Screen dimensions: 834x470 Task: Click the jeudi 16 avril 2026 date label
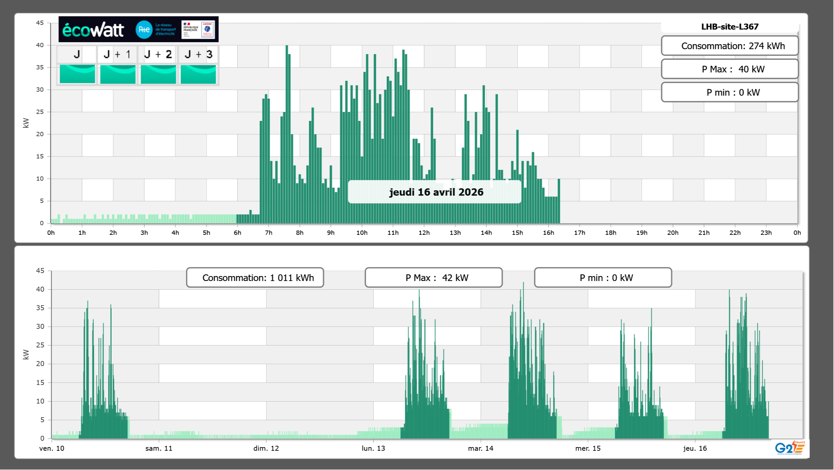point(436,192)
